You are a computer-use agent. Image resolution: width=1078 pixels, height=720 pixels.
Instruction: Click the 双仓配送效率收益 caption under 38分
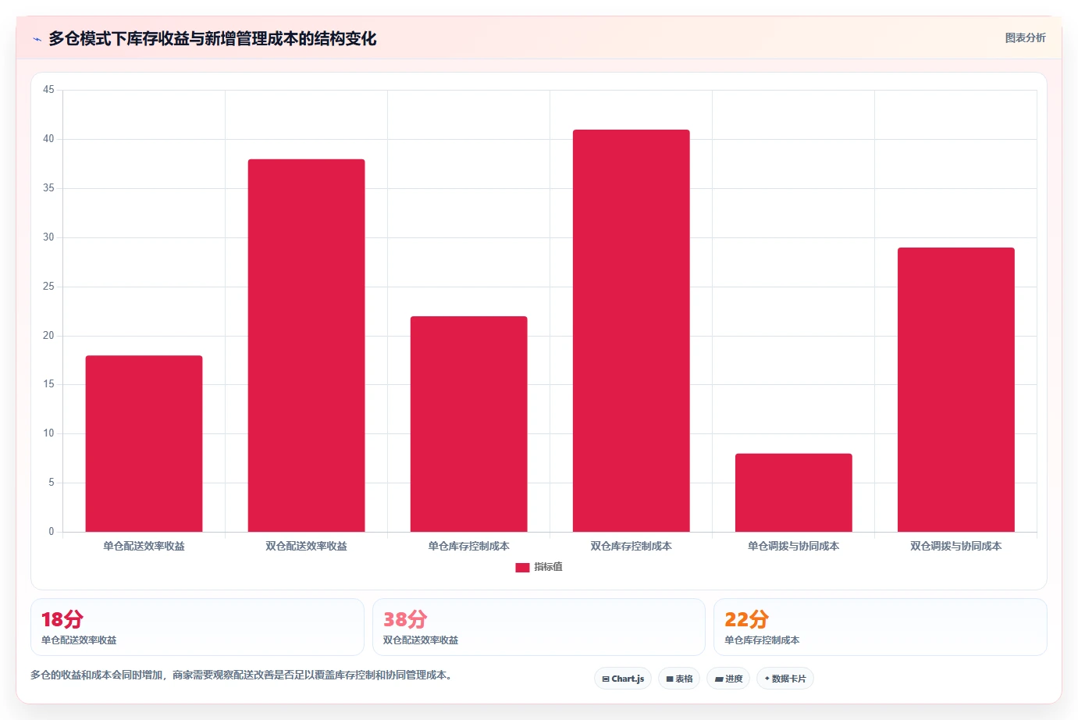point(421,640)
